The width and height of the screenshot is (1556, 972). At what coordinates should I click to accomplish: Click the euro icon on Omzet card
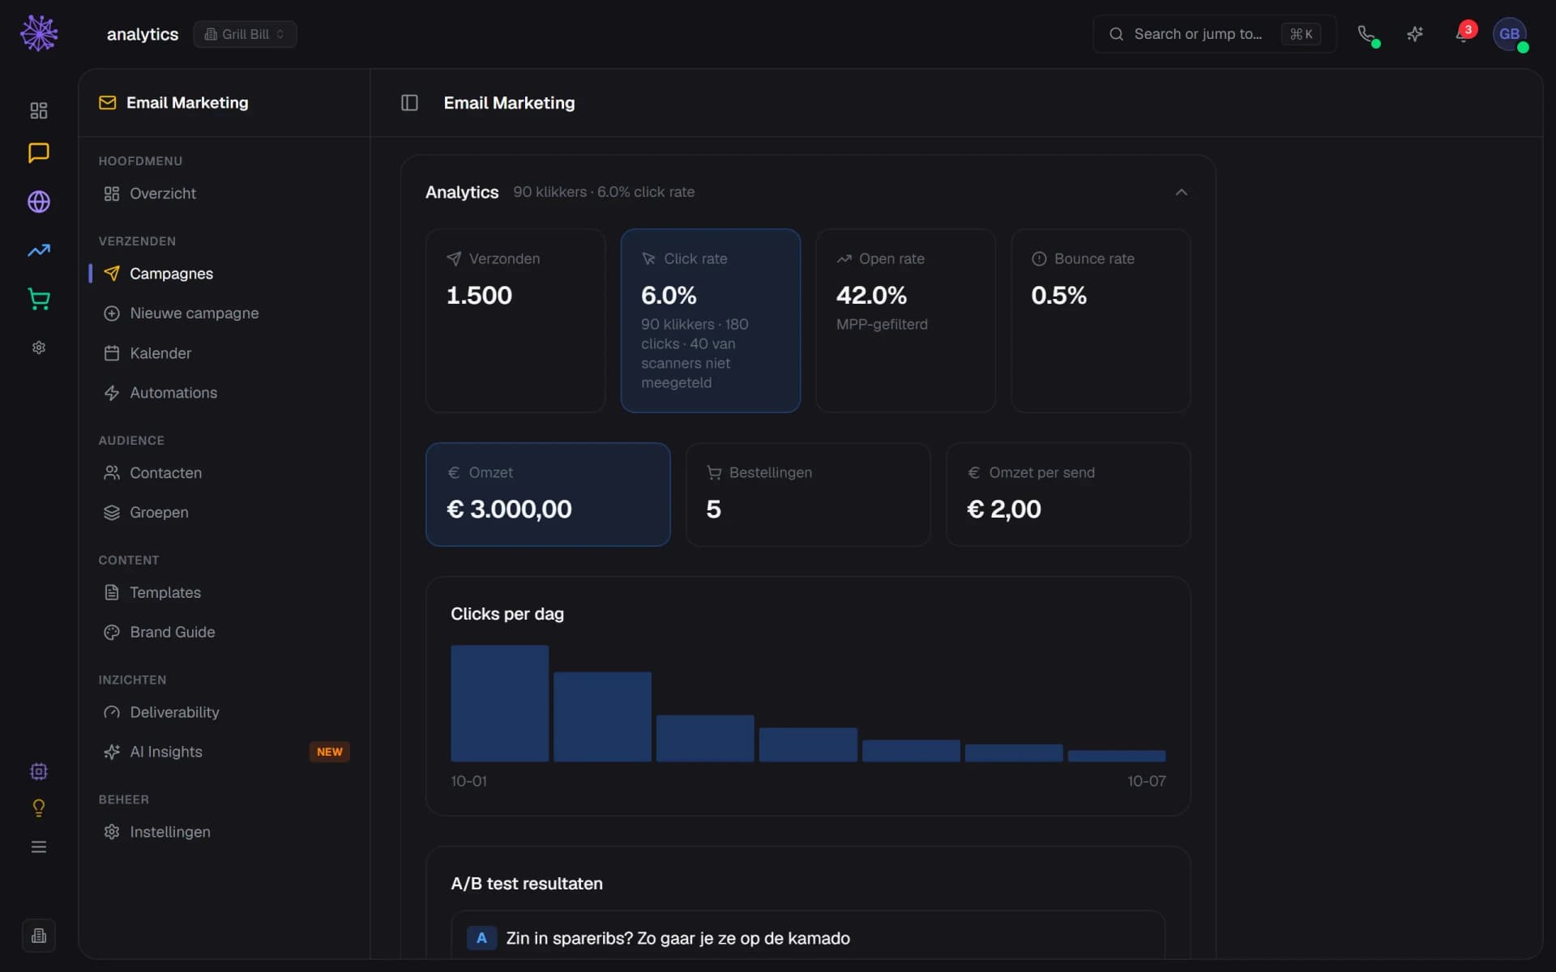pyautogui.click(x=454, y=472)
